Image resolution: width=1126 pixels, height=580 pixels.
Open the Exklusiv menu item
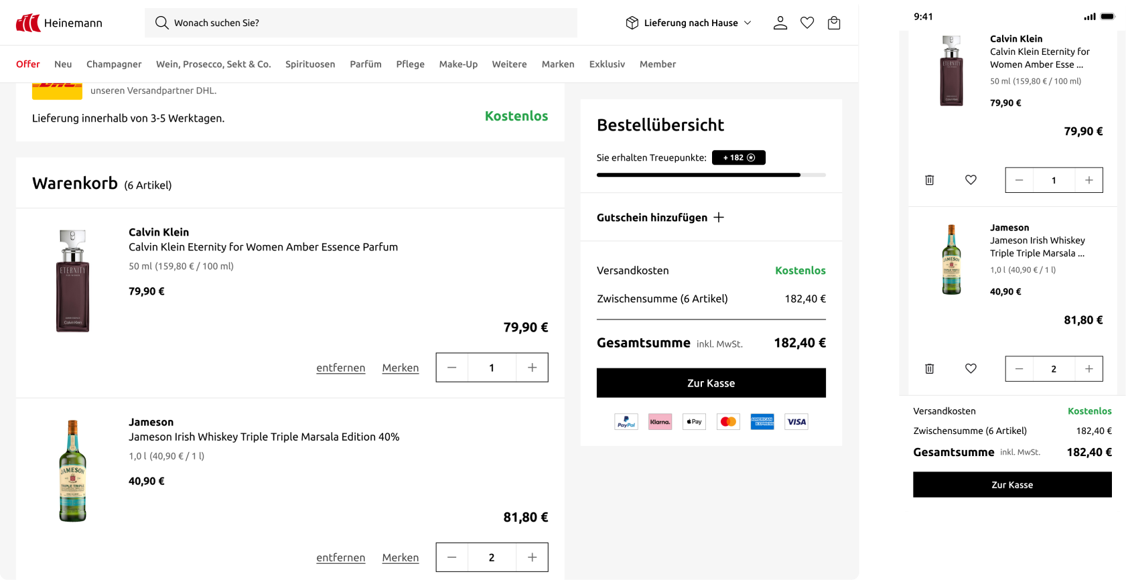click(607, 64)
